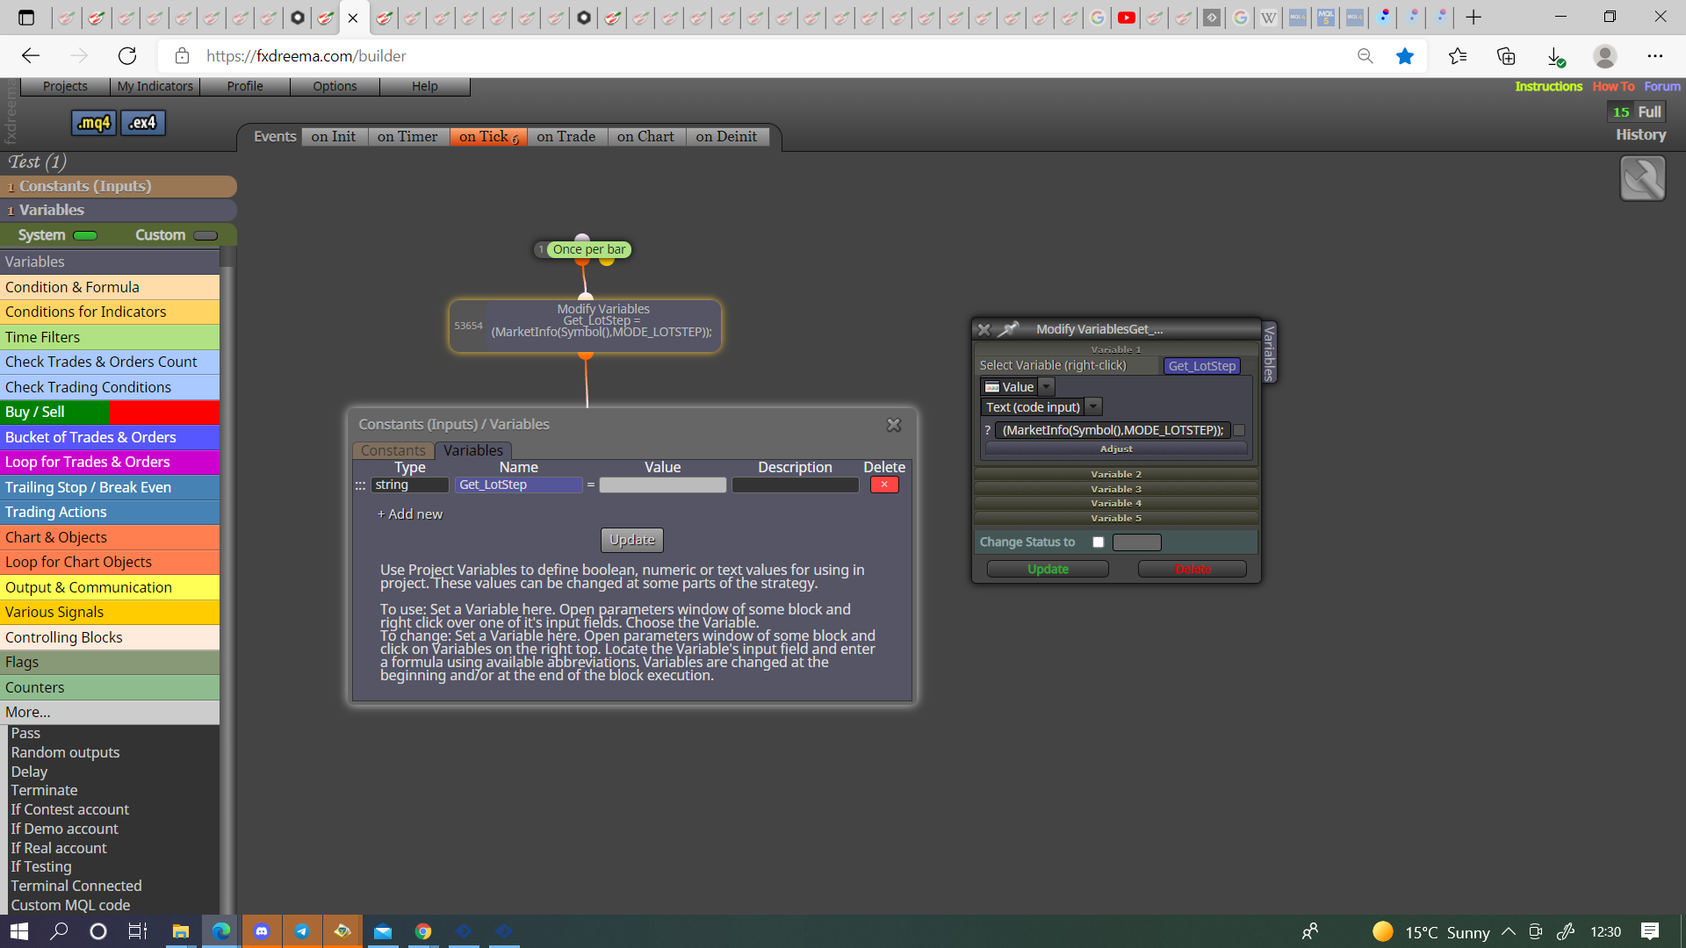
Task: Open browser Collections
Action: pos(1506,56)
